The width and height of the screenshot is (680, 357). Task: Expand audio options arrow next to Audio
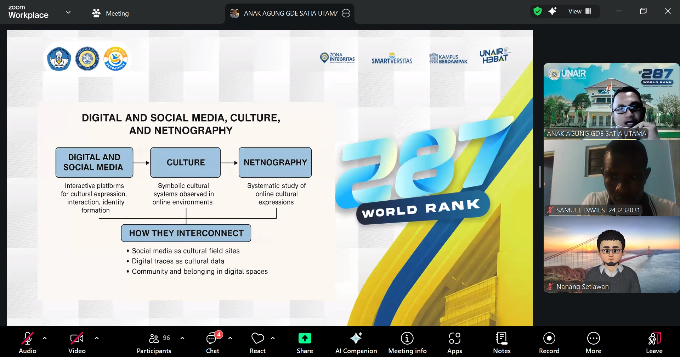(45, 338)
